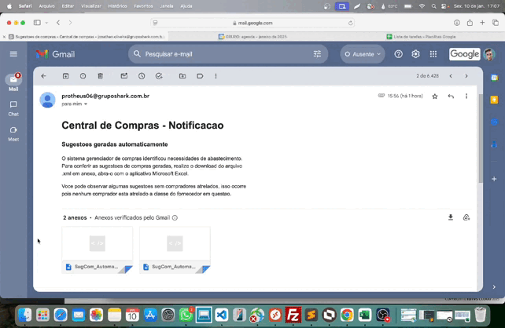505x328 pixels.
Task: Show attachment verification info icon
Action: click(175, 218)
